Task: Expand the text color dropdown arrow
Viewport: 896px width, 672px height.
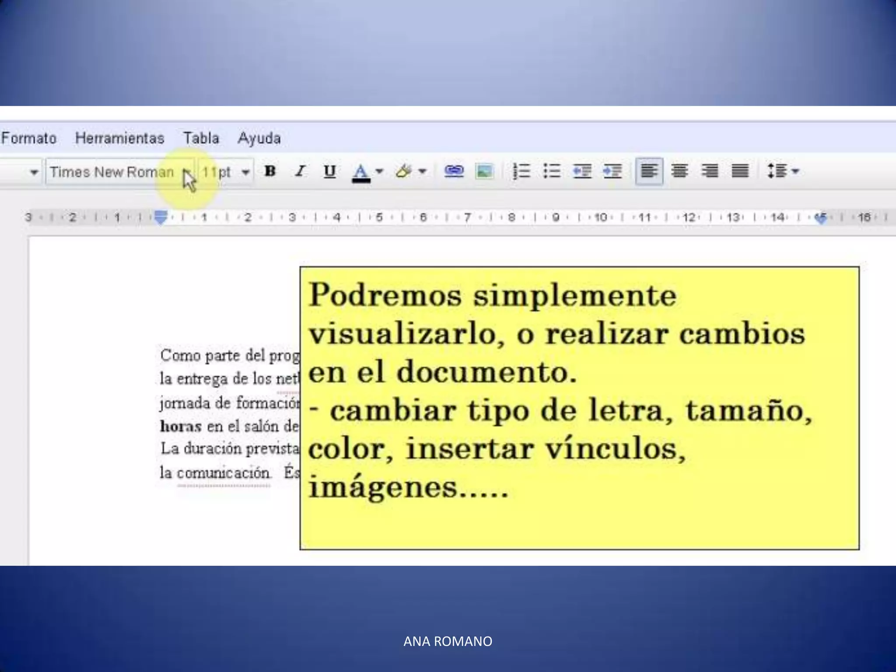Action: [379, 171]
